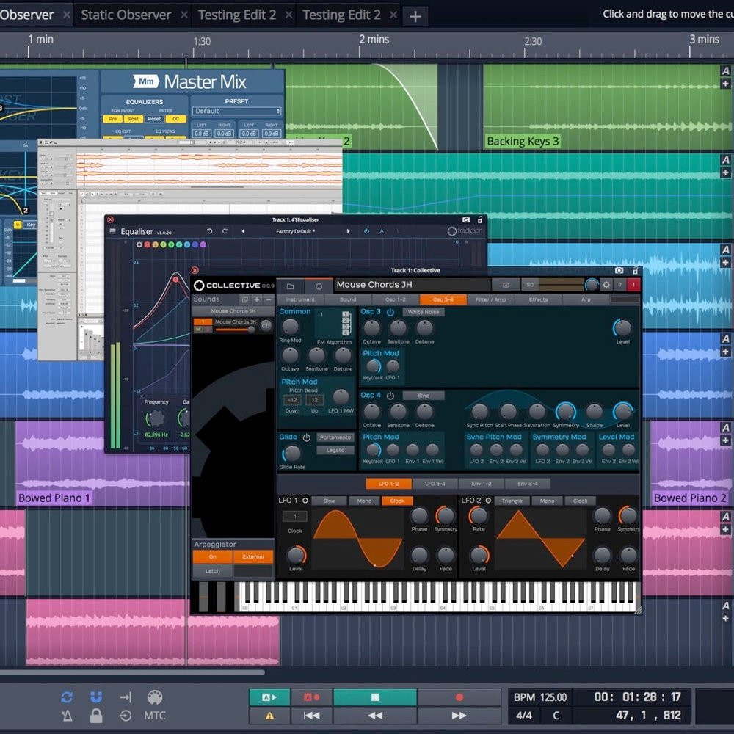Click the Osc 3 Level knob
This screenshot has width=734, height=734.
[x=622, y=328]
